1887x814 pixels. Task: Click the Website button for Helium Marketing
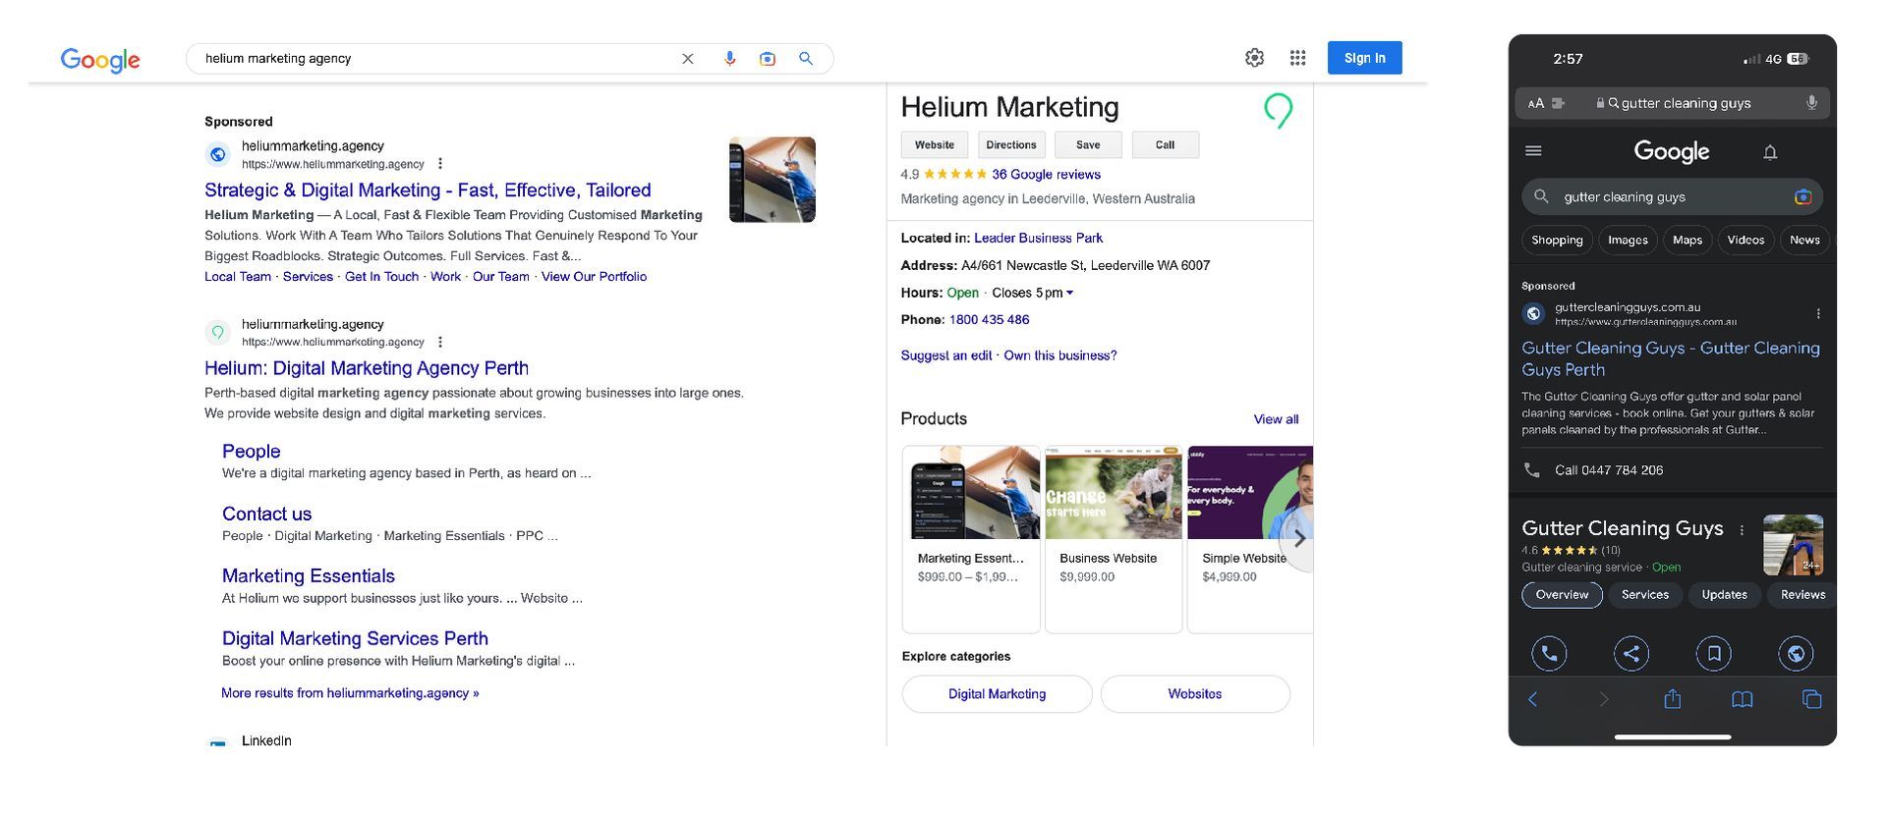tap(934, 145)
